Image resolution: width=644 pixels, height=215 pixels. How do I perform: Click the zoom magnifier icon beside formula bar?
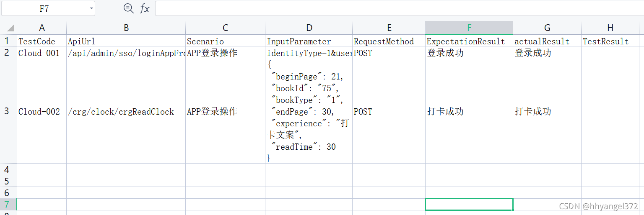(129, 8)
